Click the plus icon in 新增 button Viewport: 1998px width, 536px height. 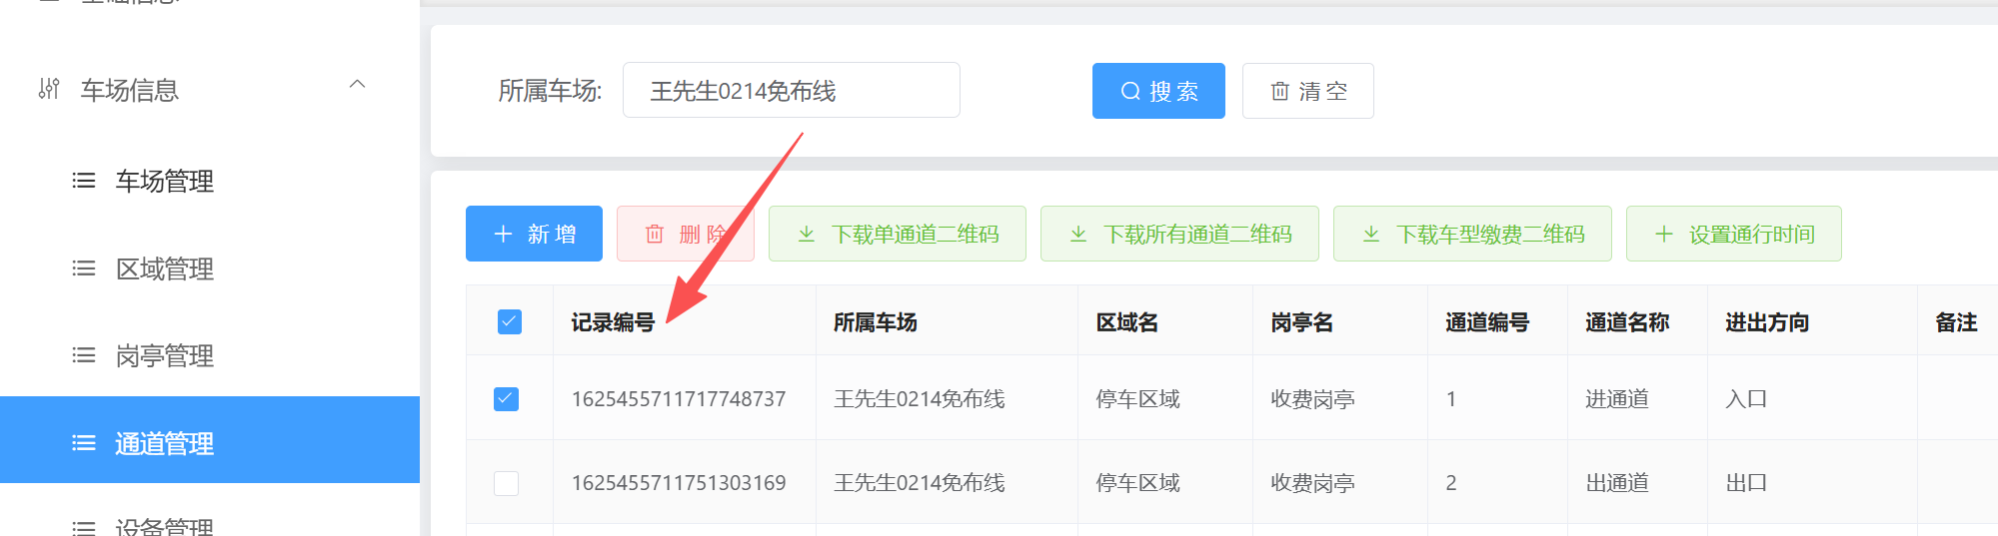(503, 234)
